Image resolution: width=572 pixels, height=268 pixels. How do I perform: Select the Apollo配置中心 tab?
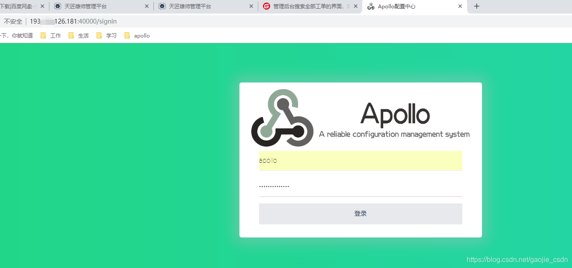(414, 7)
